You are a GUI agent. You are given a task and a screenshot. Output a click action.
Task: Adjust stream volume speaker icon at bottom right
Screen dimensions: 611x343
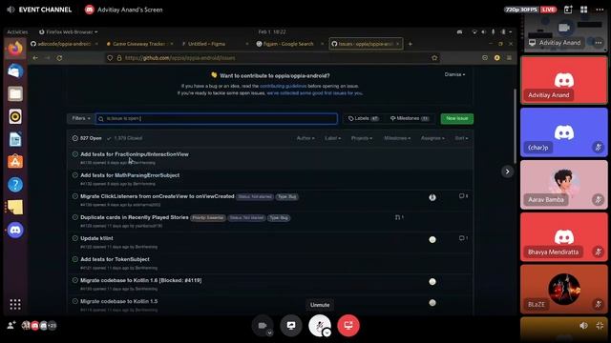click(583, 326)
